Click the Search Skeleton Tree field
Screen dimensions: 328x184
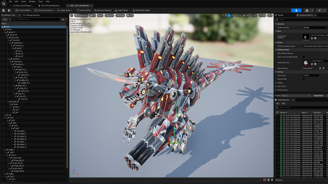pos(34,20)
